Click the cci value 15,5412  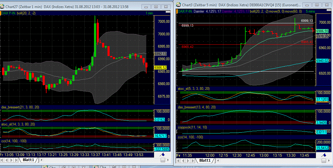point(322,148)
